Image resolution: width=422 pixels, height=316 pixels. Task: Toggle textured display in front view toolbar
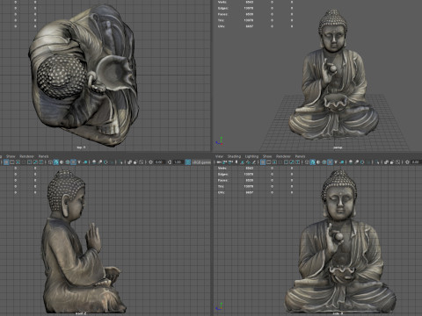[x=330, y=162]
